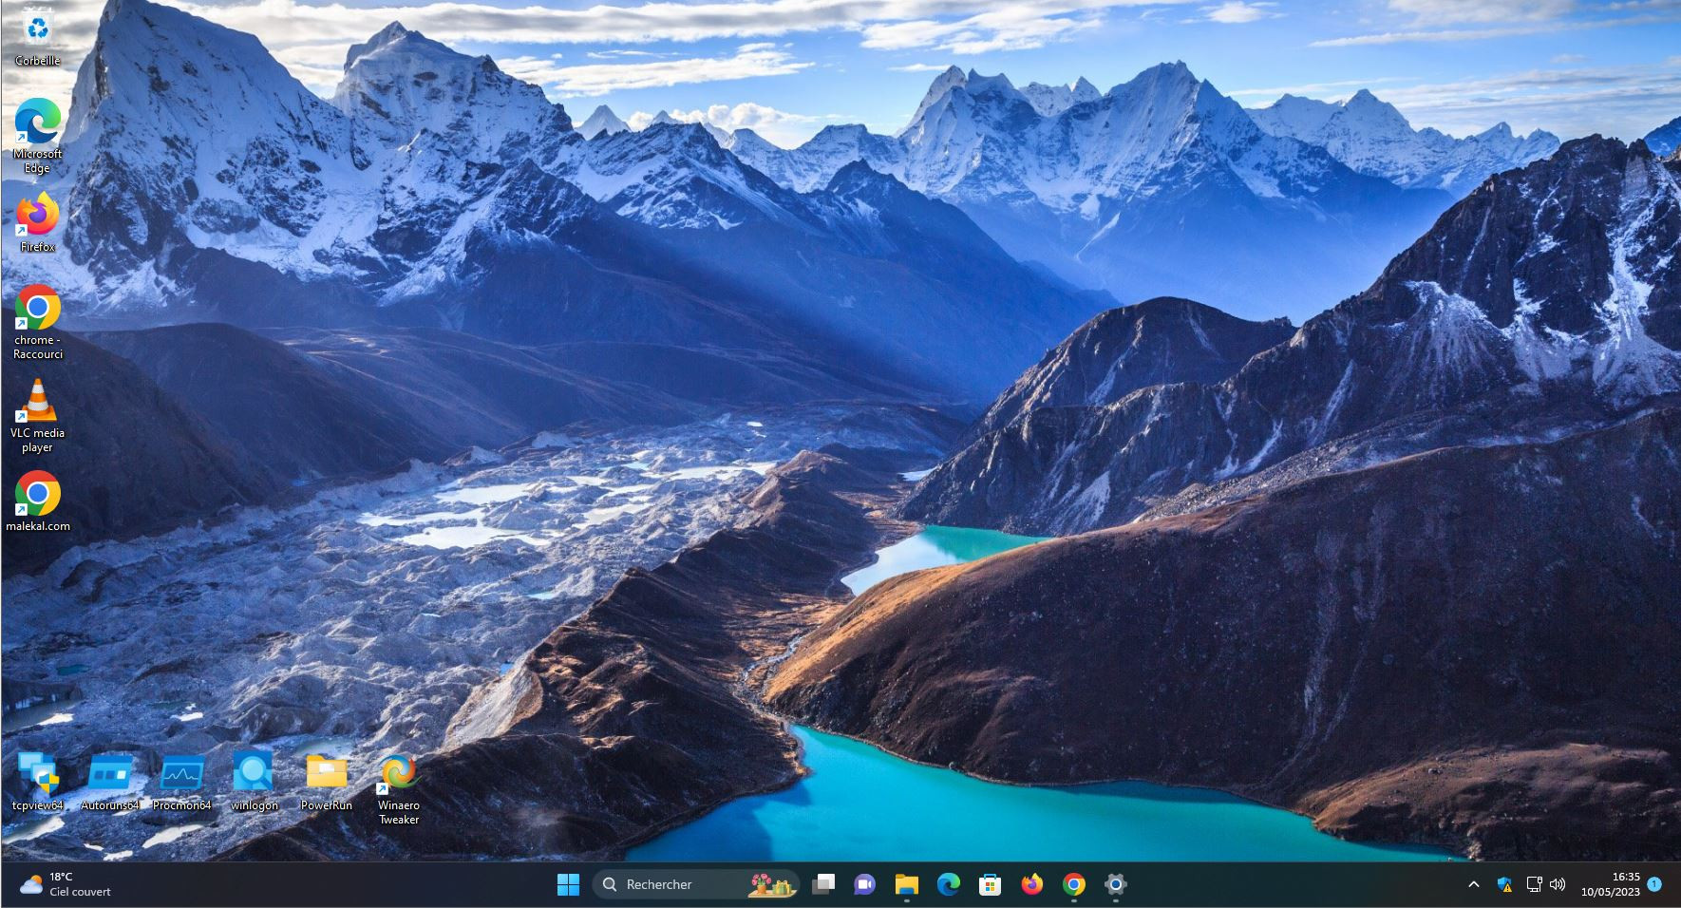Select the Autoruns64 desktop icon
This screenshot has width=1681, height=908.
pyautogui.click(x=110, y=781)
